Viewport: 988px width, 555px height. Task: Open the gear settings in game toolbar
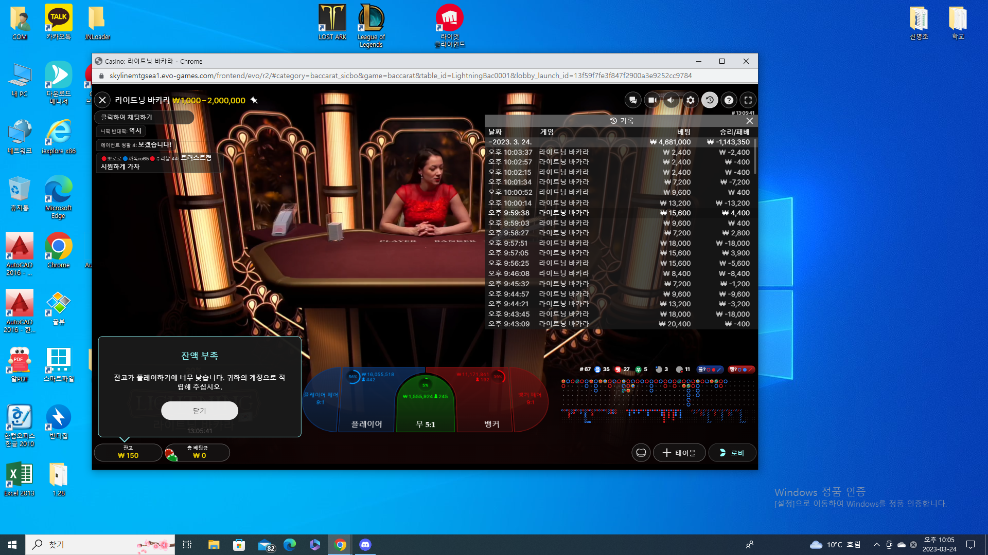[x=691, y=100]
